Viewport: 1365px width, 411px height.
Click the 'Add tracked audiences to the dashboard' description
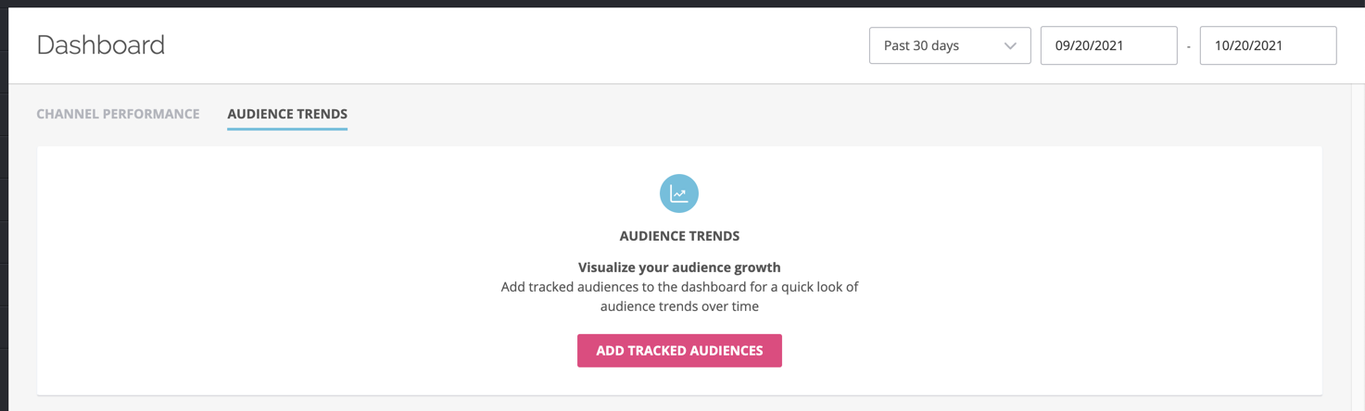coord(679,287)
